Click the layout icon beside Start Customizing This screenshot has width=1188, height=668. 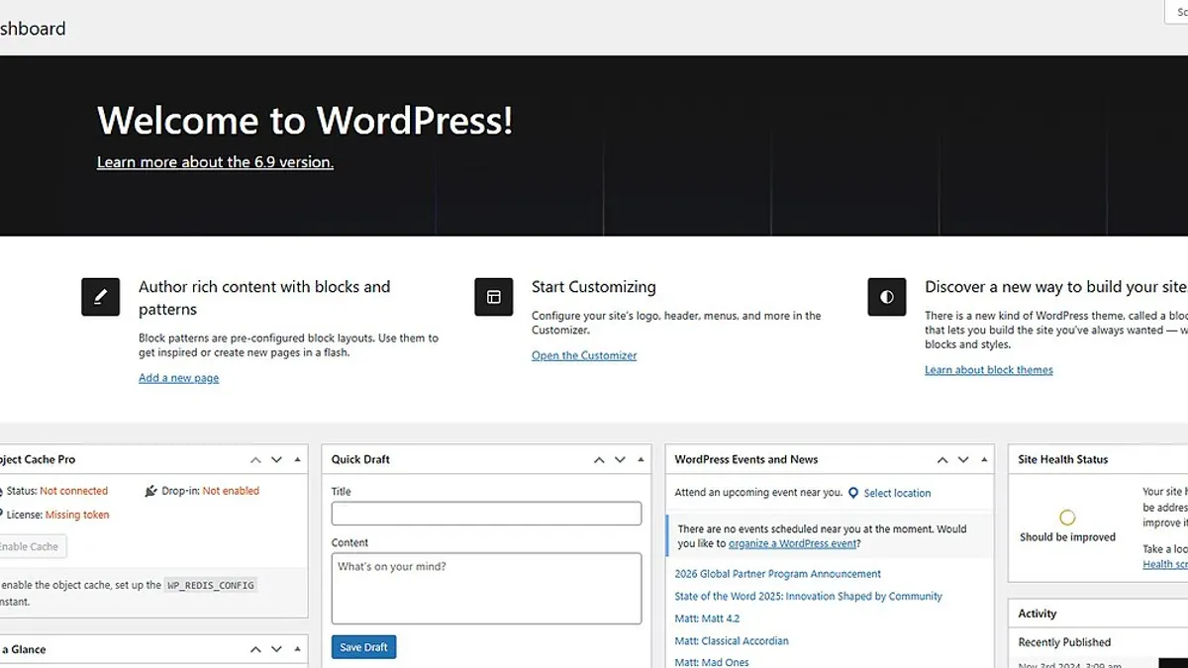click(494, 297)
